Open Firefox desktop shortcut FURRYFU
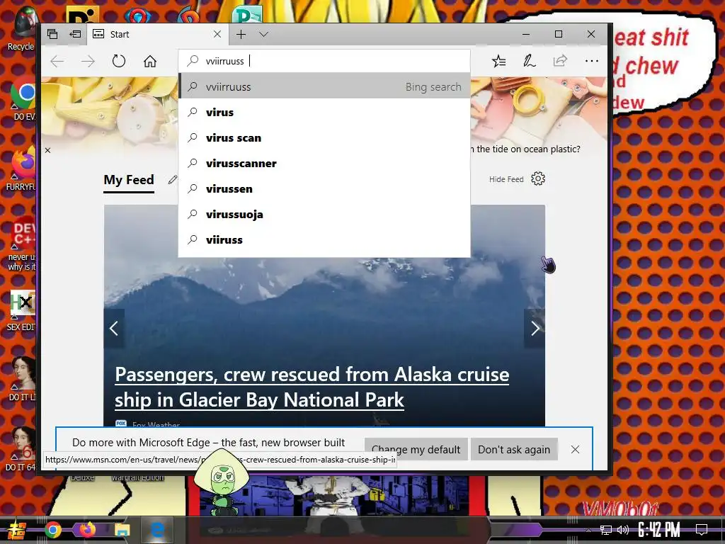The height and width of the screenshot is (544, 725). click(21, 169)
